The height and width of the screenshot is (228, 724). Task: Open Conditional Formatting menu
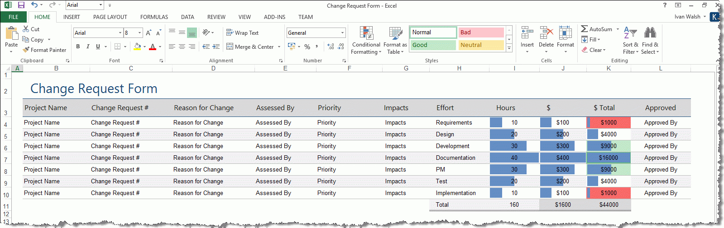click(x=366, y=34)
